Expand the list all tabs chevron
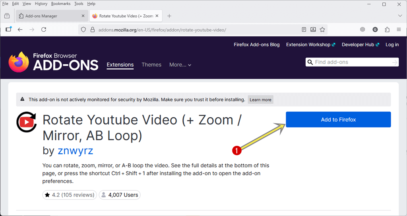 pos(400,16)
